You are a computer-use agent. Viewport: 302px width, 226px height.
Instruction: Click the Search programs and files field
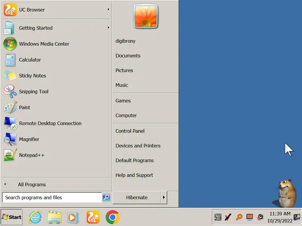coord(52,197)
